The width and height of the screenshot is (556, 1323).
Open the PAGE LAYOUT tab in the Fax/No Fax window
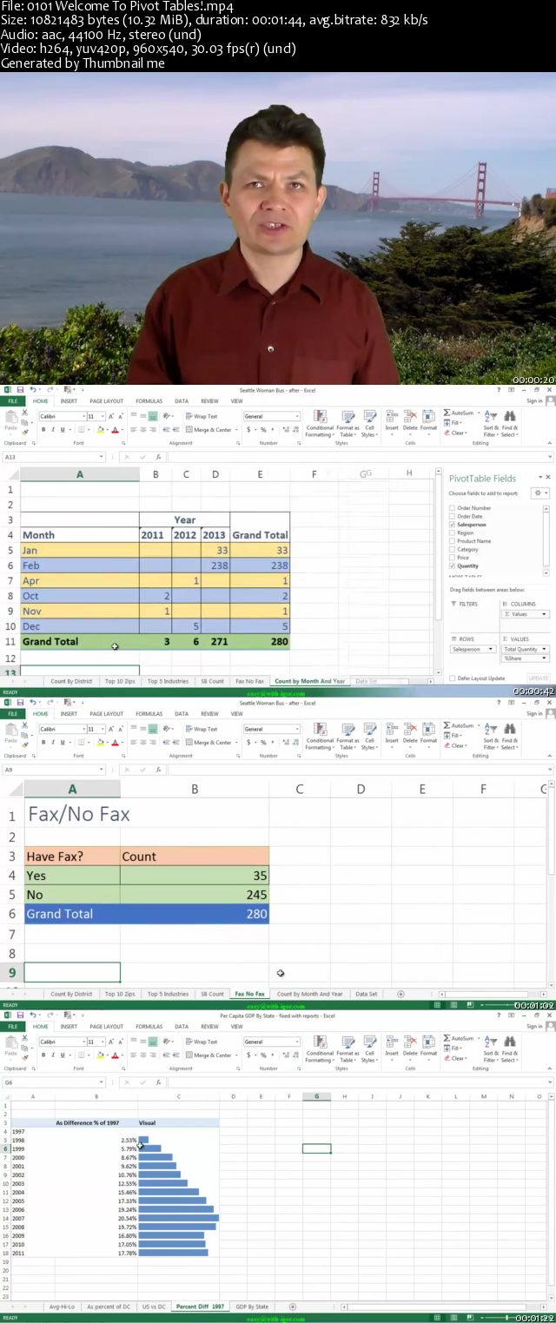pos(107,714)
